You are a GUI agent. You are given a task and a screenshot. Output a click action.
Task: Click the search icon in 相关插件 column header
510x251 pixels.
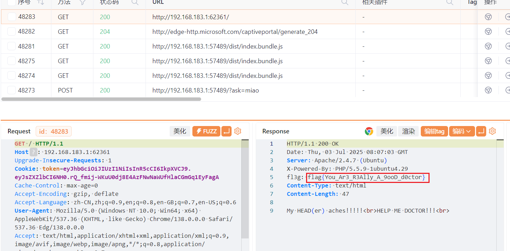[449, 2]
